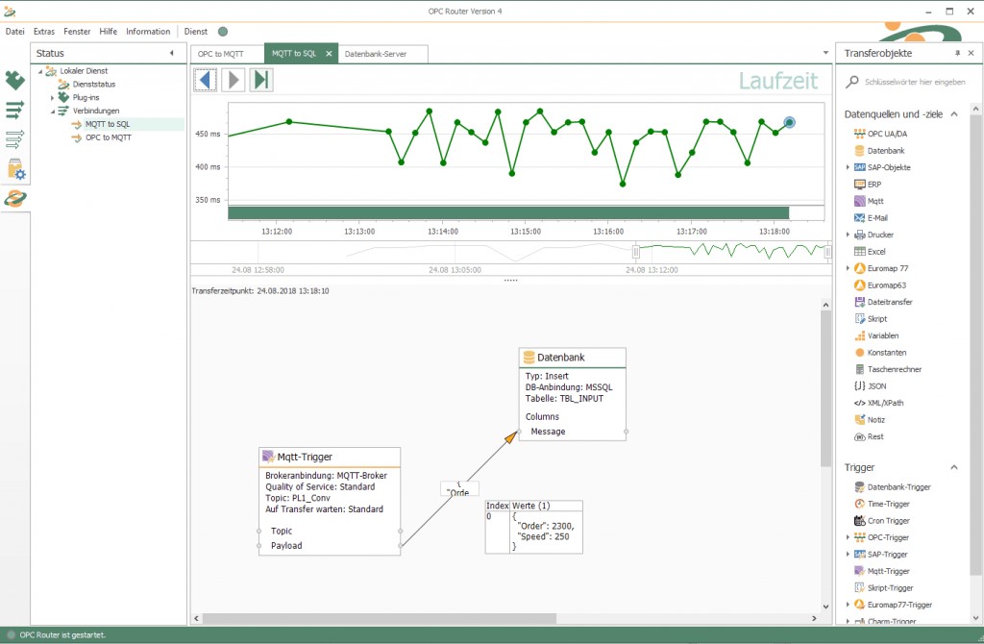Viewport: 984px width, 644px height.
Task: Switch to the Datenbank-Server tab
Action: (x=375, y=54)
